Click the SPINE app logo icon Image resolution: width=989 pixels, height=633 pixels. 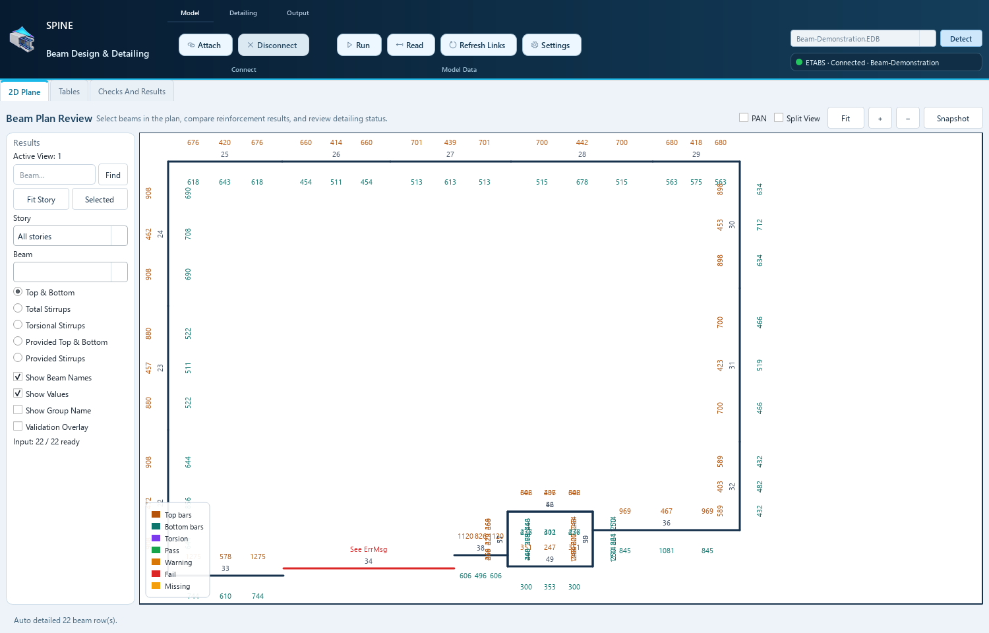[x=22, y=40]
